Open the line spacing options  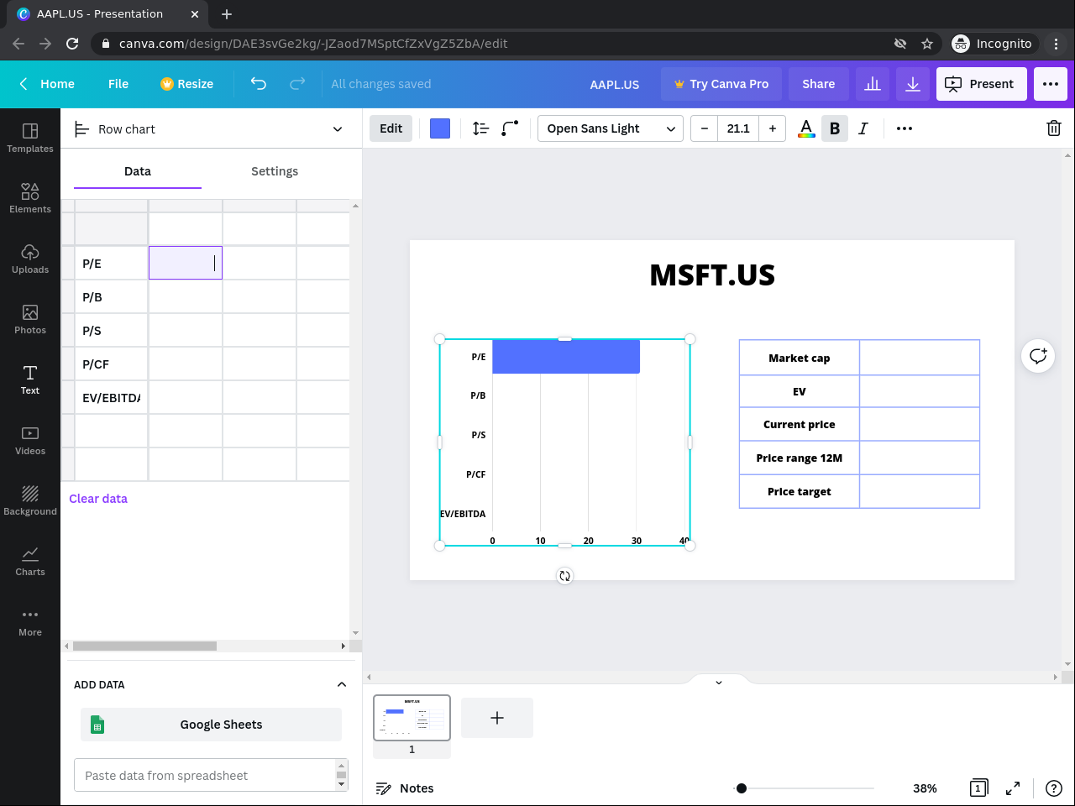pos(480,128)
